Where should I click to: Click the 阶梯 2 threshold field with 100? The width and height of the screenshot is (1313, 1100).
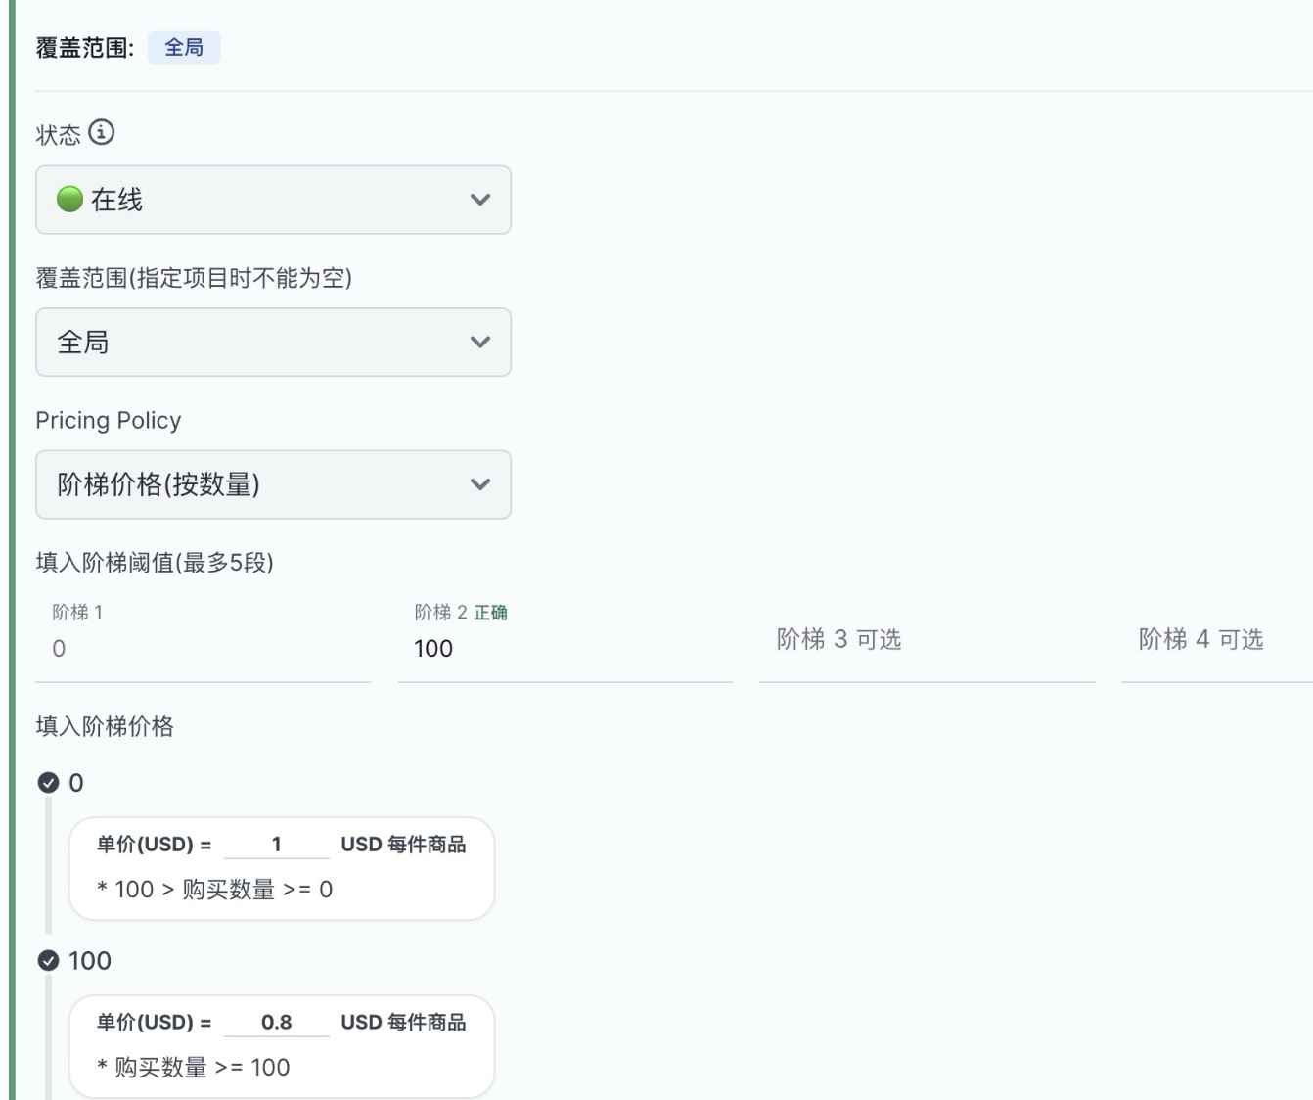click(566, 639)
